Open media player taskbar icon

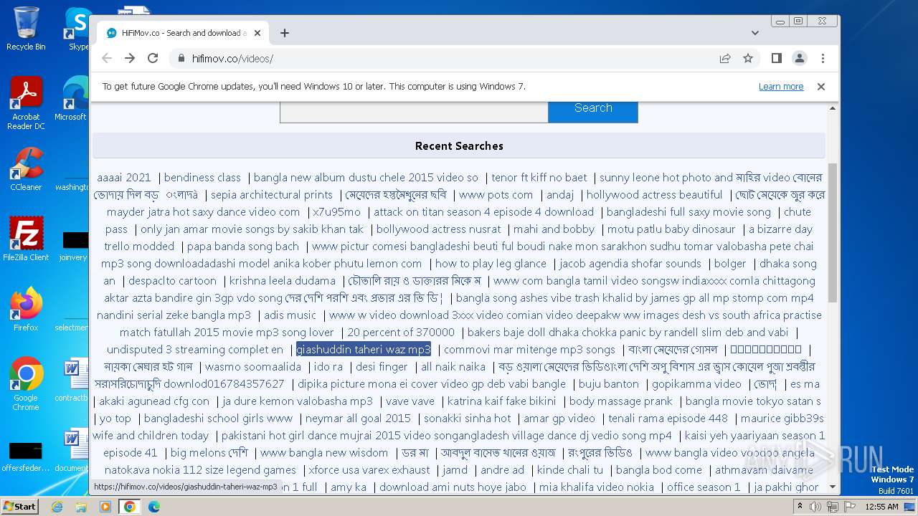[105, 507]
